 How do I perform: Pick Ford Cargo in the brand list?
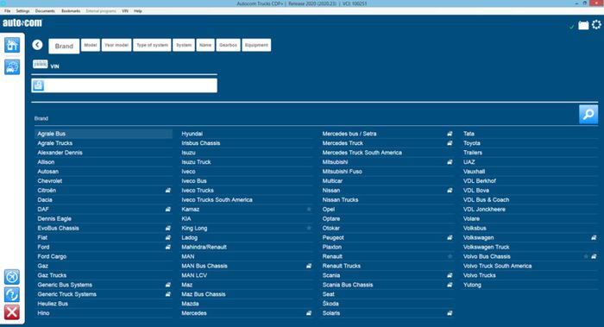pos(104,256)
